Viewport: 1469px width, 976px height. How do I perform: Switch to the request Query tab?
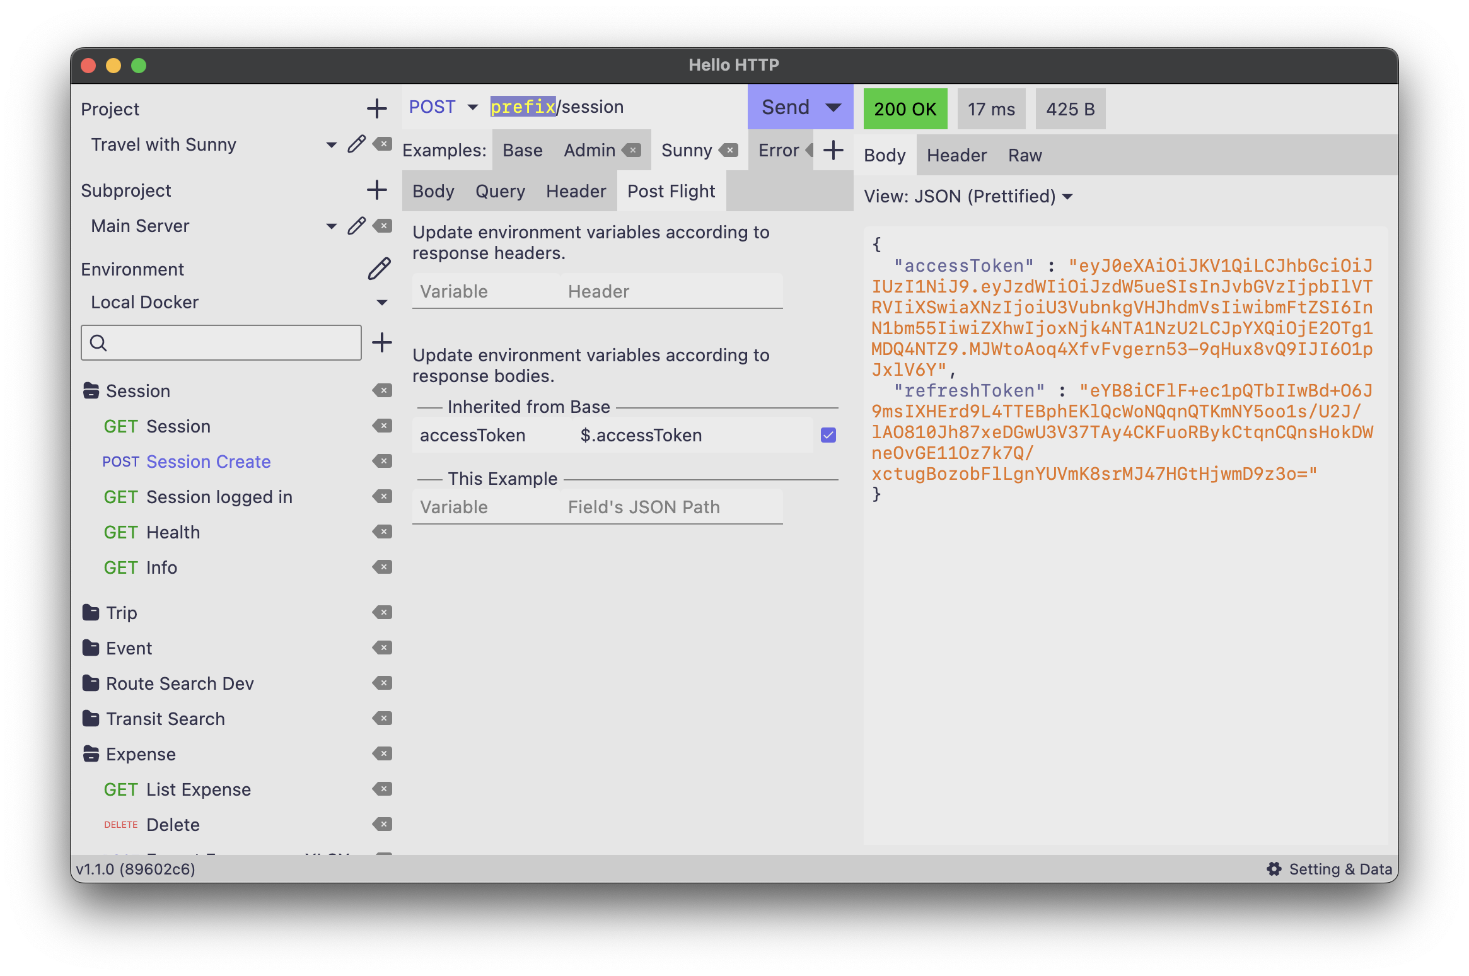[500, 191]
